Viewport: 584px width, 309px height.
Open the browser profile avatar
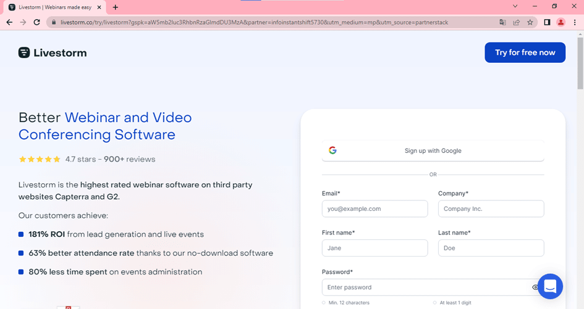coord(561,22)
